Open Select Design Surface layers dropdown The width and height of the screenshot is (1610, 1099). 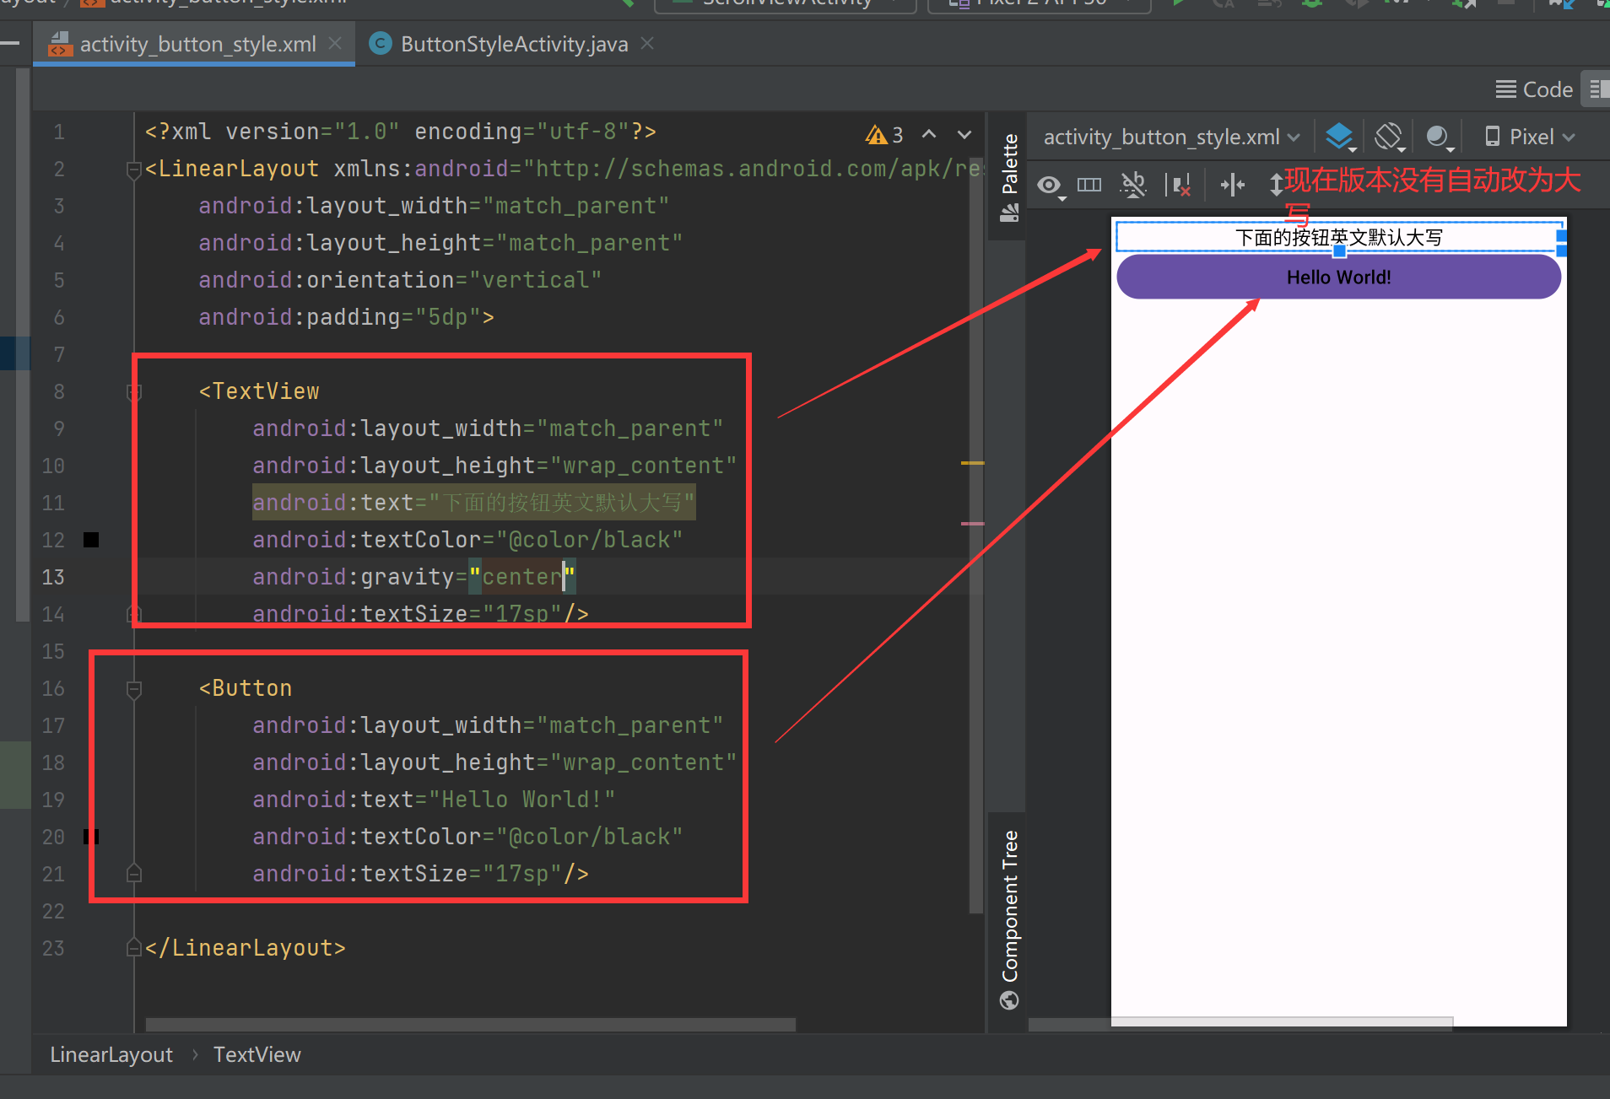point(1340,137)
